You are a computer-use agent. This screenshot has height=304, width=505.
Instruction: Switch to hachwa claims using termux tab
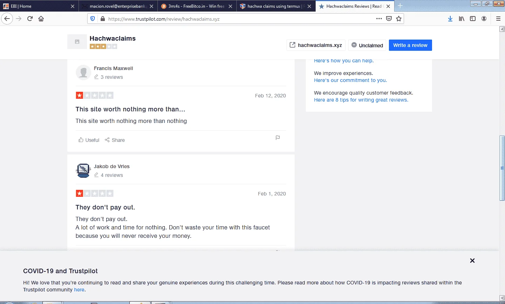pos(276,6)
